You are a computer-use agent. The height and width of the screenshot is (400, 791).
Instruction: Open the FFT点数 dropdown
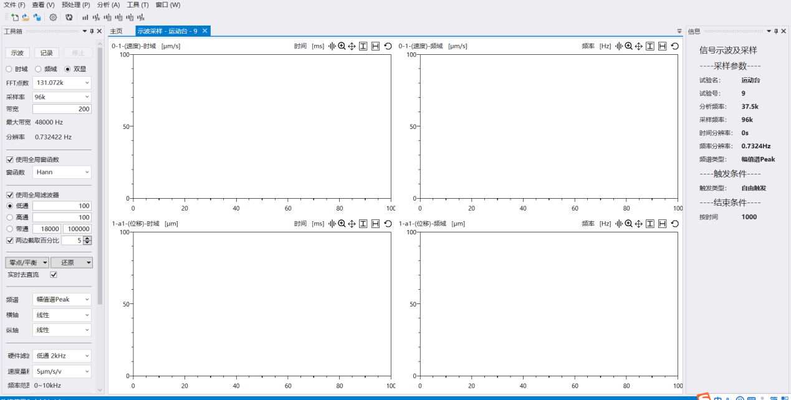coord(62,82)
